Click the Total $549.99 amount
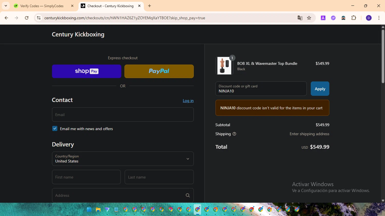This screenshot has width=385, height=216. coord(320,147)
